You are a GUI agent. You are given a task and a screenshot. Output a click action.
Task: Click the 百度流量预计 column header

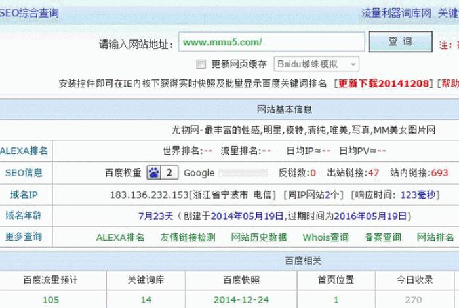50,280
